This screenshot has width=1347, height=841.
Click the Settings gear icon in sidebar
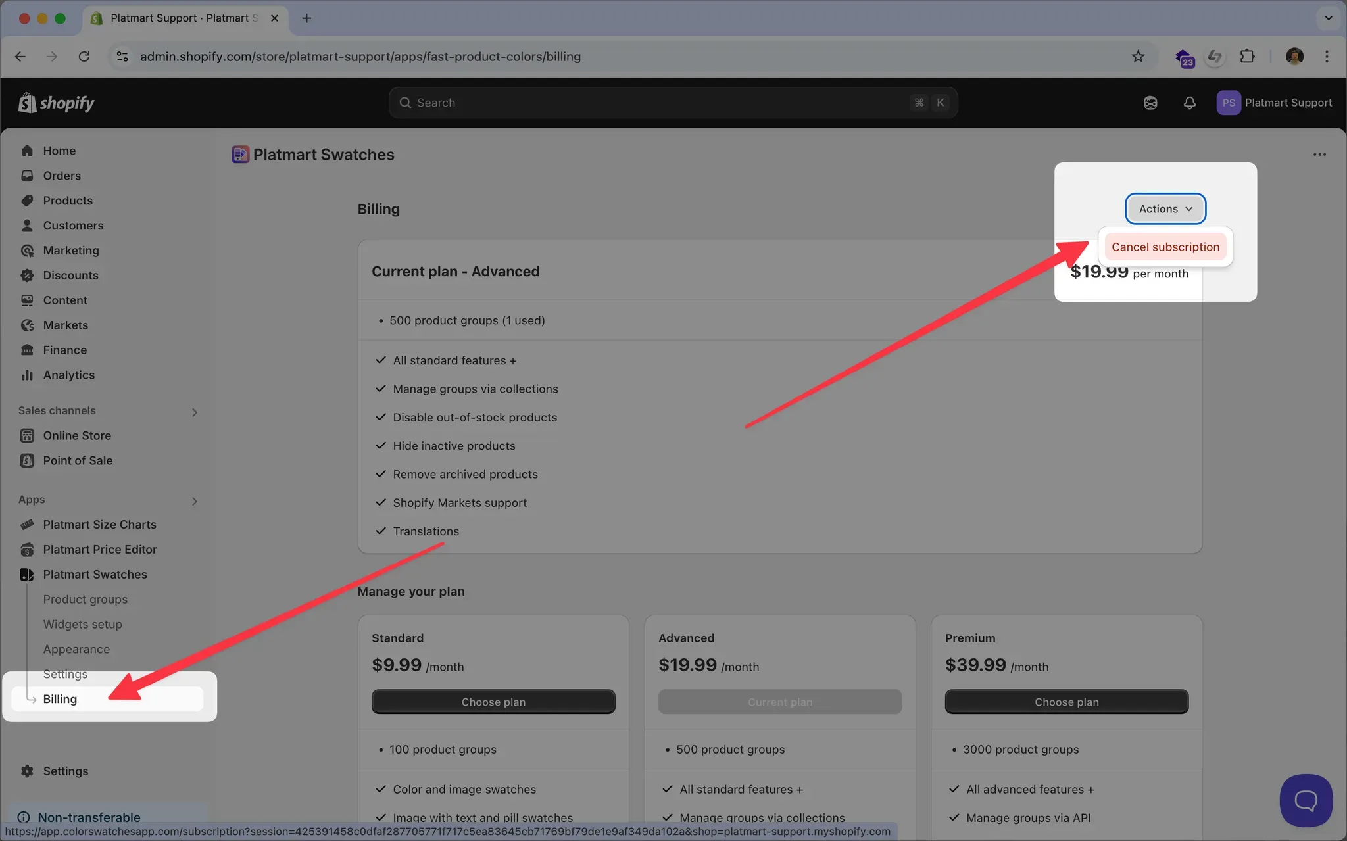tap(27, 771)
